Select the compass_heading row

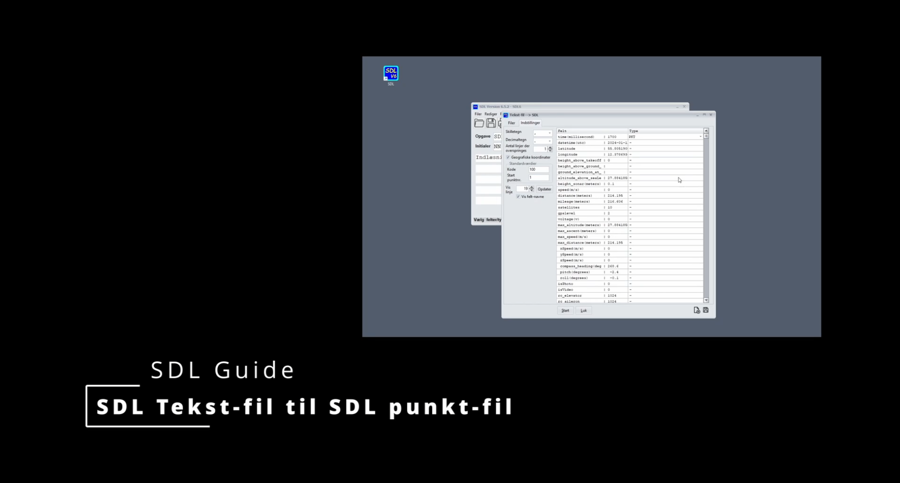point(630,266)
